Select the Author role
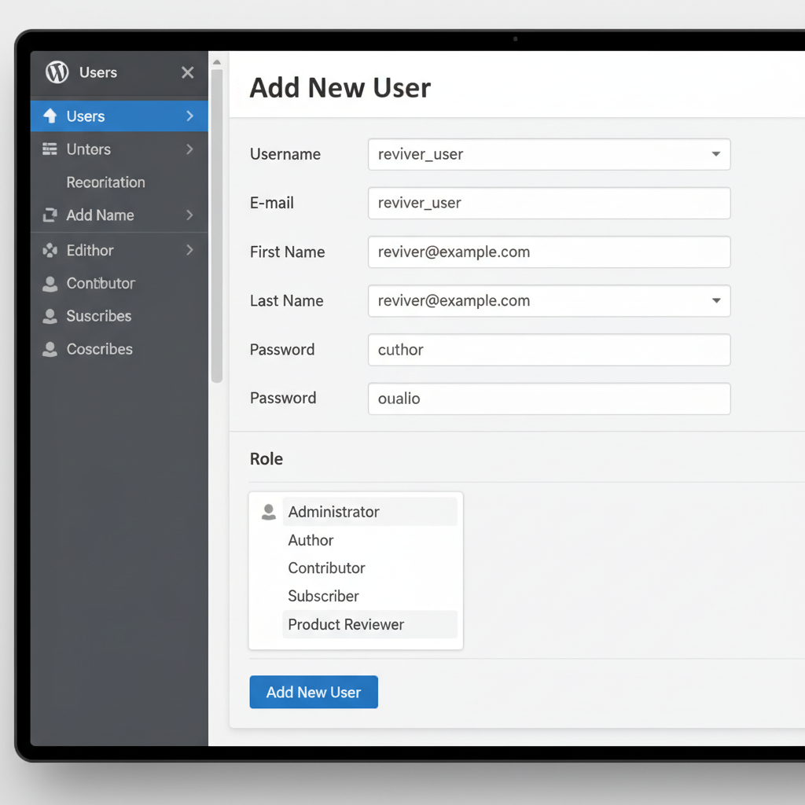This screenshot has height=805, width=805. tap(311, 540)
